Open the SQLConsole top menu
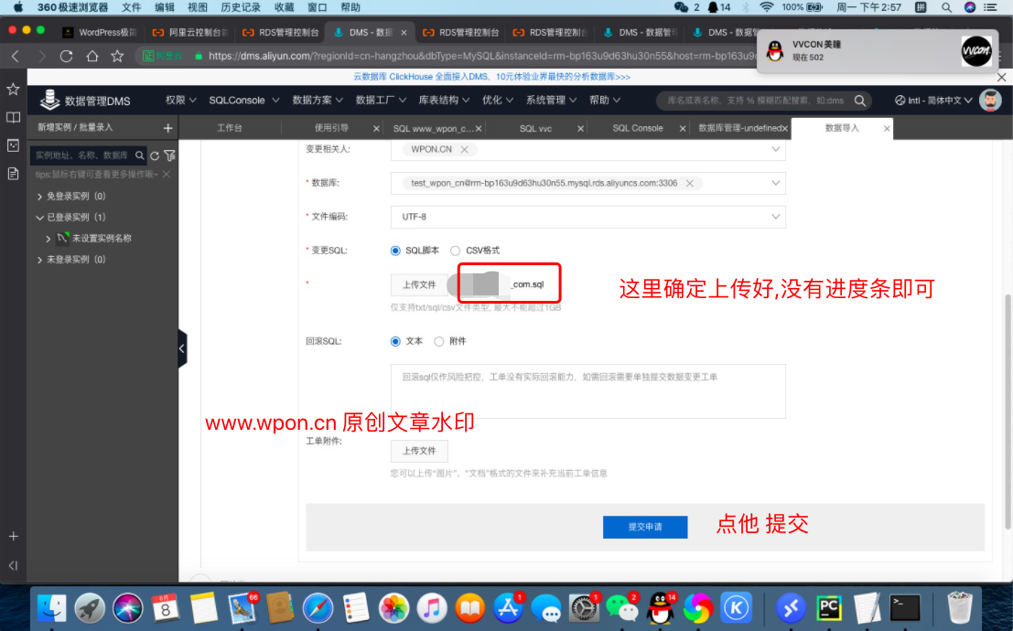The height and width of the screenshot is (631, 1013). [243, 100]
